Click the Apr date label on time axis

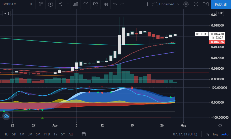tap(55, 125)
